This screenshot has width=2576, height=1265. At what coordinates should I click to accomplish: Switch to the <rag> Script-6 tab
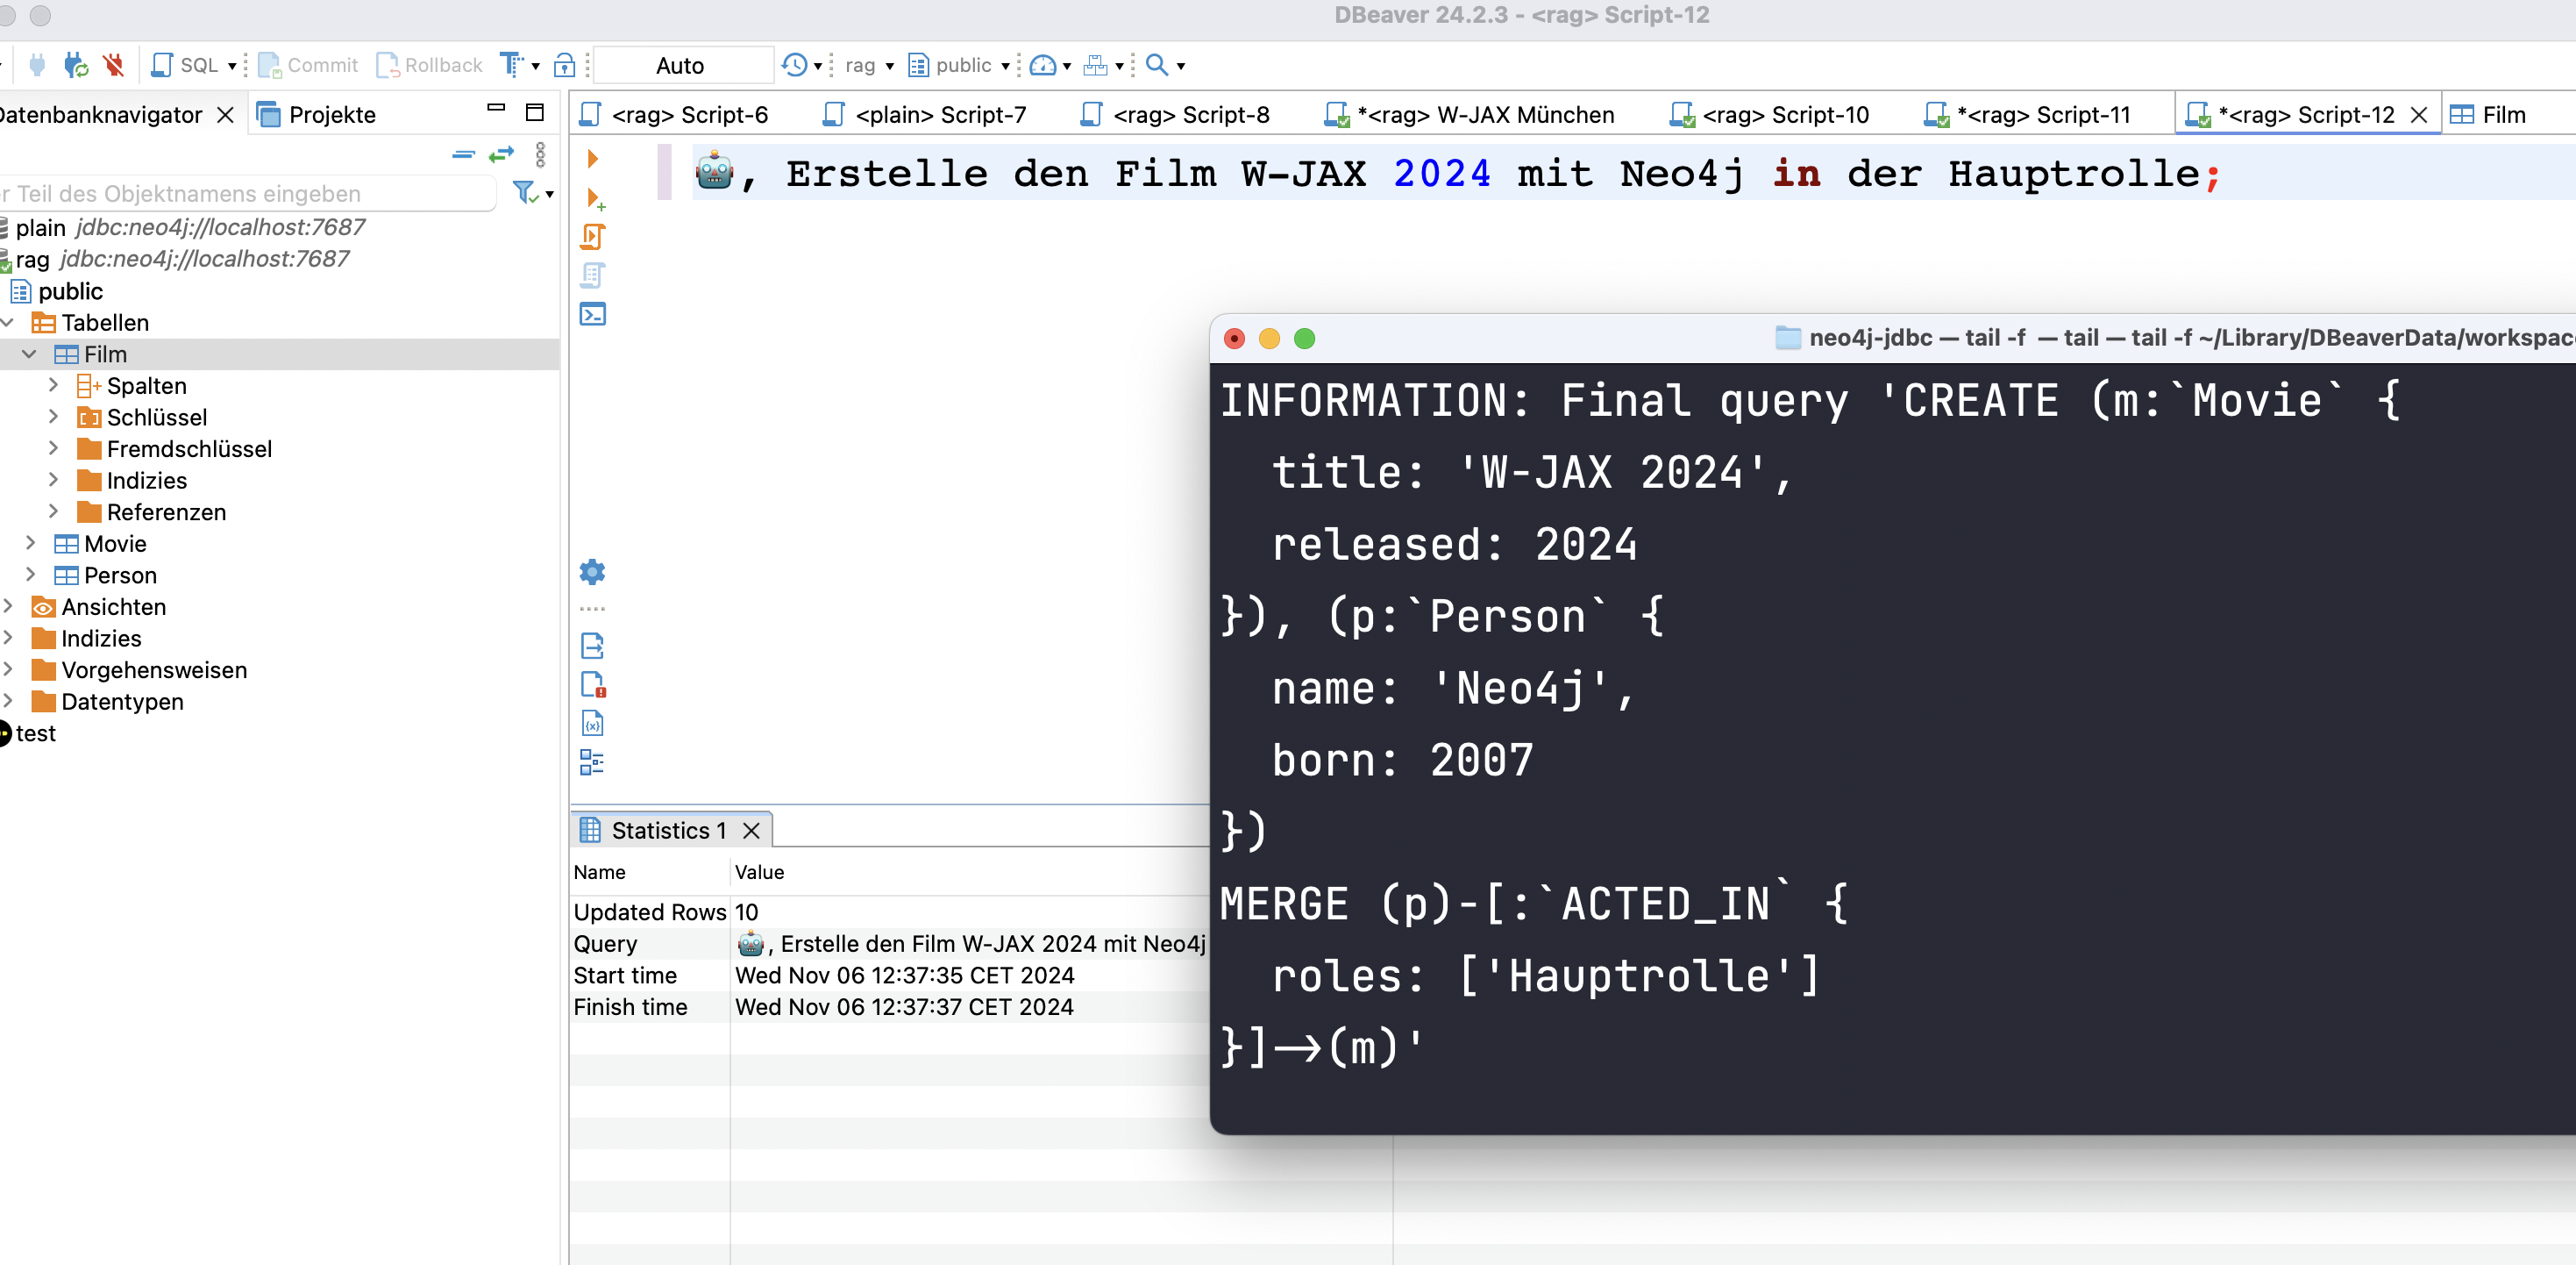tap(675, 115)
